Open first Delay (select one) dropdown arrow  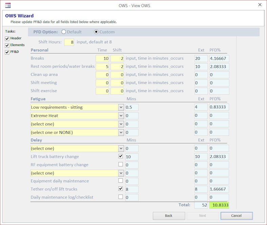[x=121, y=148]
